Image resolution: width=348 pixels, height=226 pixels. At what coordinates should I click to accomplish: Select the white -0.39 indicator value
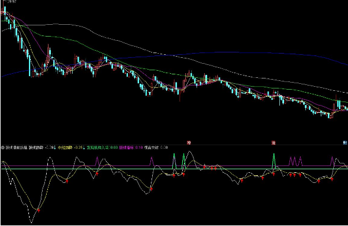tap(49, 148)
